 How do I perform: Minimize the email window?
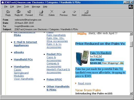[125, 2]
